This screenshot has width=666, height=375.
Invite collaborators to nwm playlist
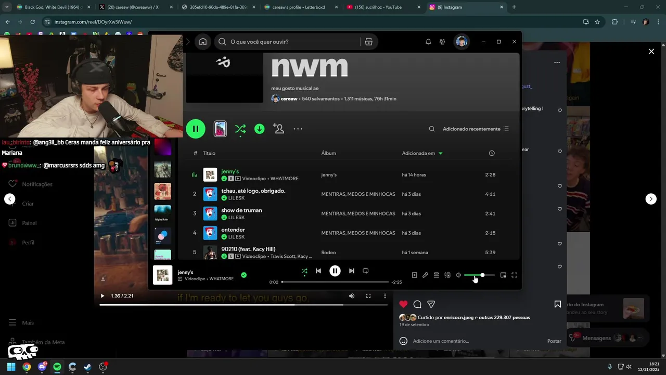(279, 129)
